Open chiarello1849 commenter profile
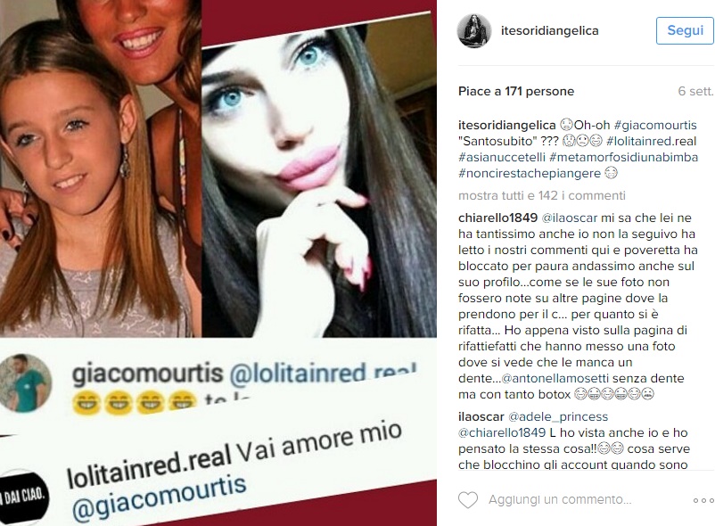 click(x=498, y=218)
